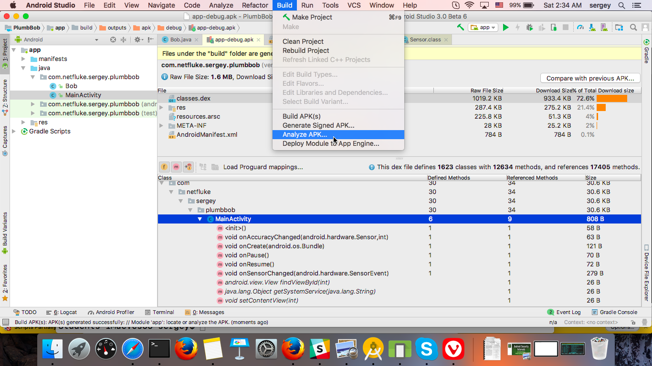Choose Generate Signed APK menu entry
This screenshot has width=652, height=366.
(338, 125)
